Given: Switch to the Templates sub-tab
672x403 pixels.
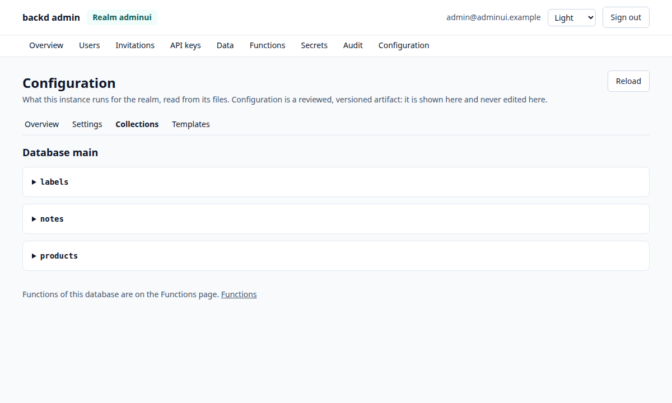Looking at the screenshot, I should [191, 124].
